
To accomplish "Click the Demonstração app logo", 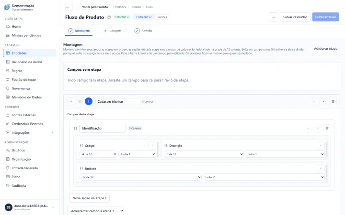I will (x=7, y=7).
